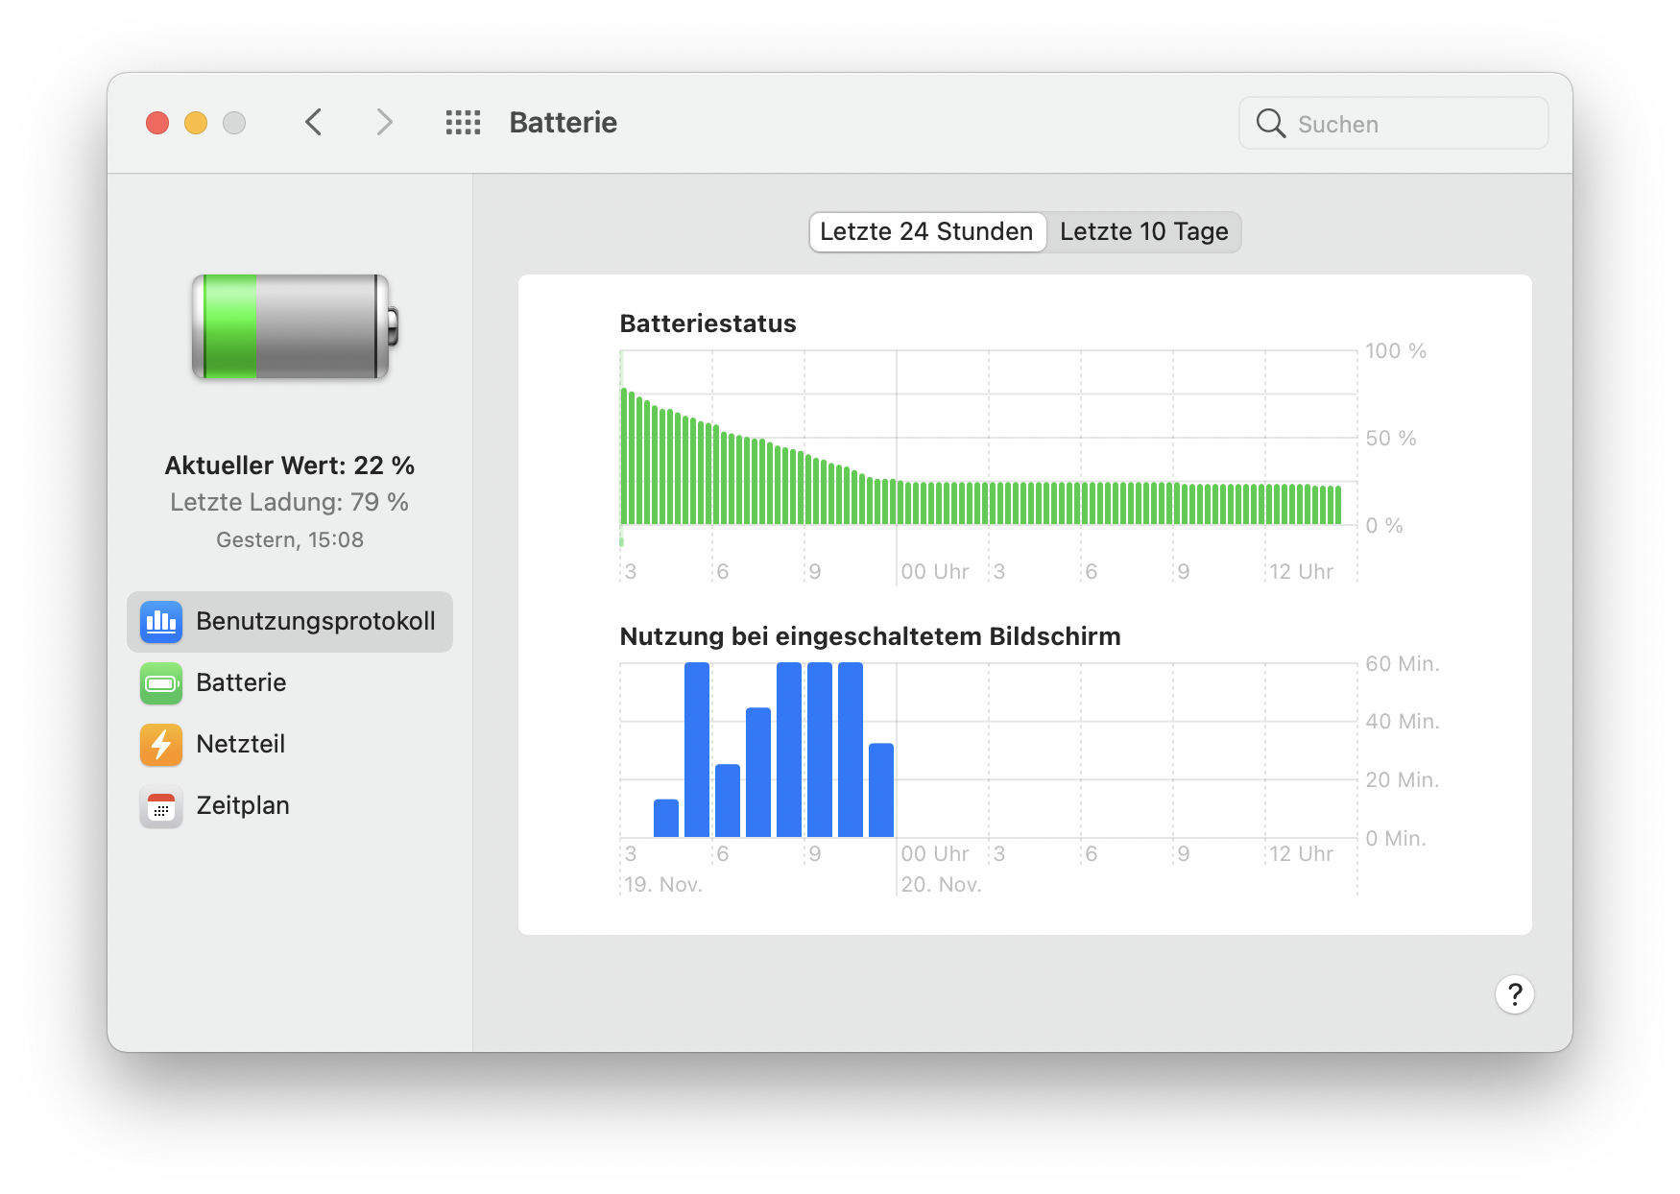Focus the Suchen search field
The image size is (1680, 1194).
pyautogui.click(x=1393, y=123)
